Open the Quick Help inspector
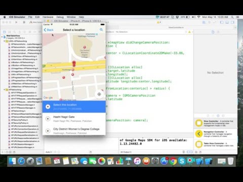This screenshot has height=182, width=243. coord(218,32)
